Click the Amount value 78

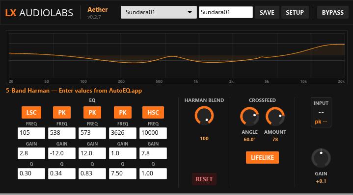point(275,140)
